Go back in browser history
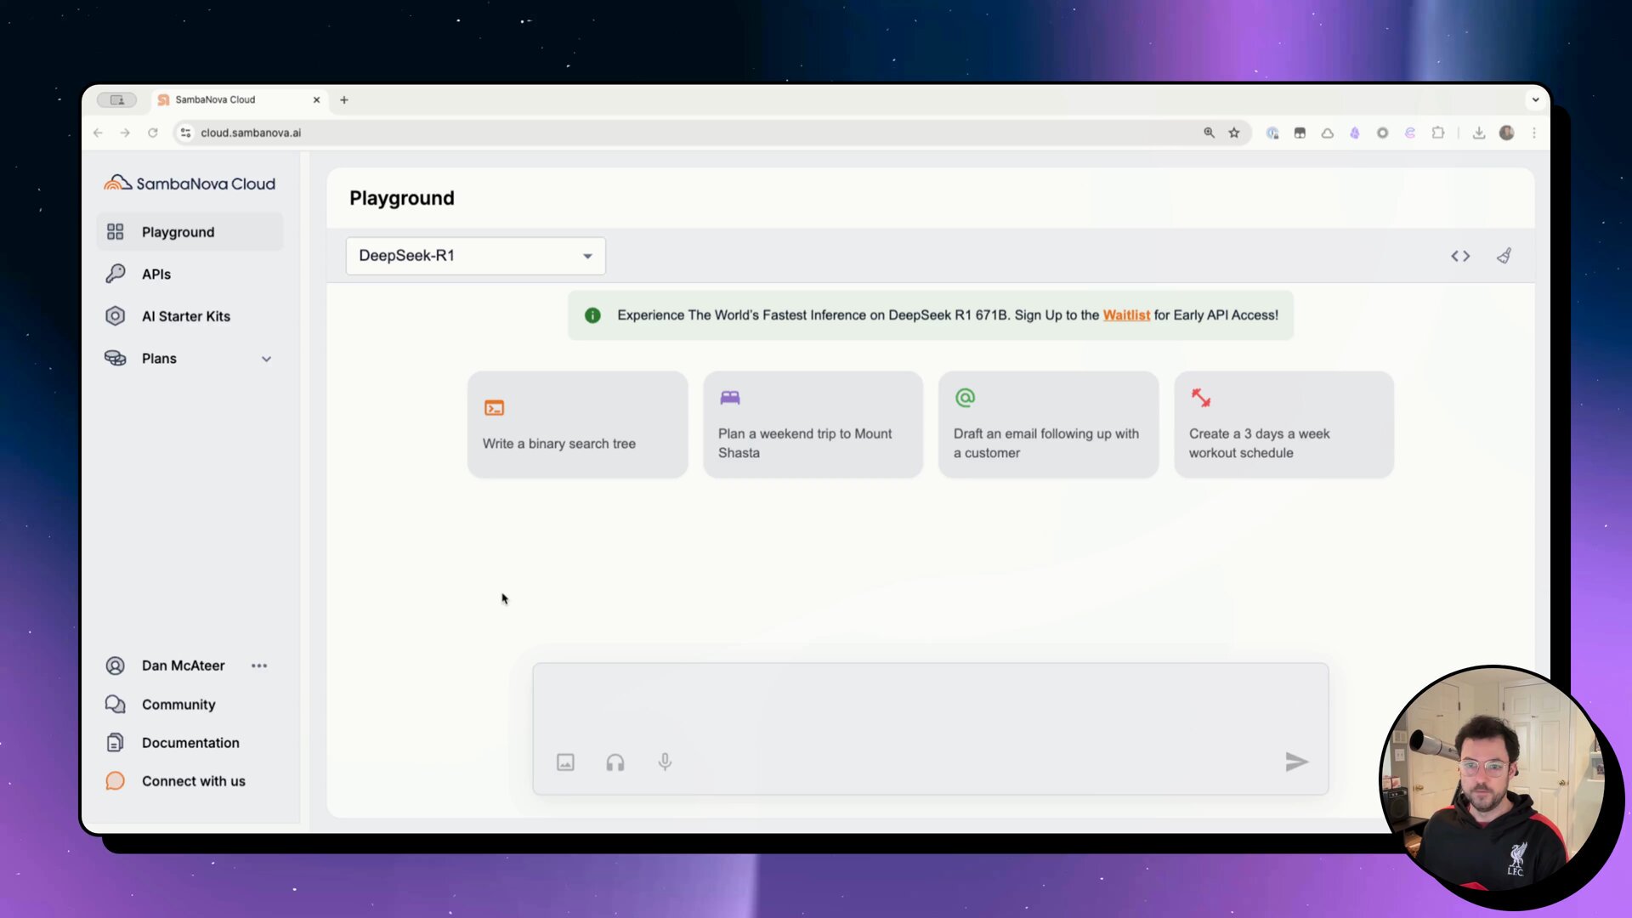The image size is (1632, 918). click(x=98, y=133)
